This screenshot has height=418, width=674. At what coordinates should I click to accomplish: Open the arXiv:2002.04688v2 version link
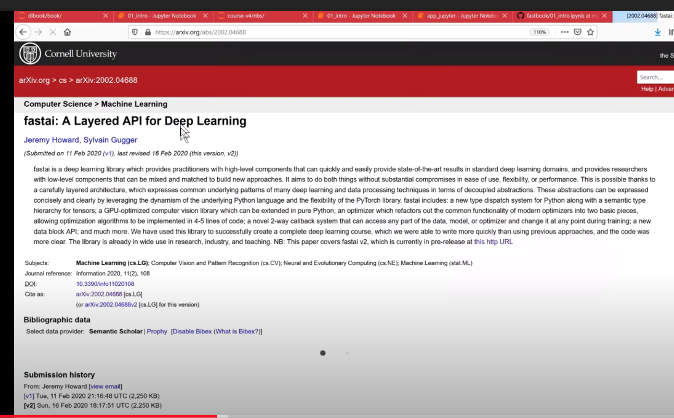111,305
